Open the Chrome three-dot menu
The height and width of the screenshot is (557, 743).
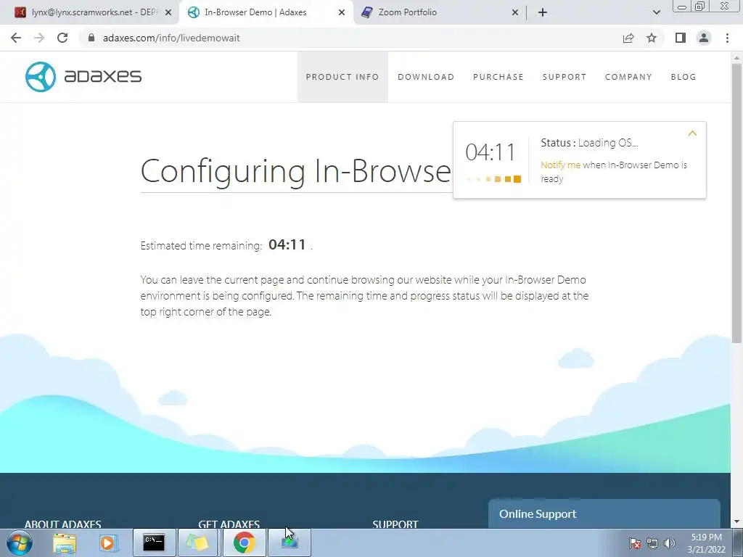tap(727, 38)
